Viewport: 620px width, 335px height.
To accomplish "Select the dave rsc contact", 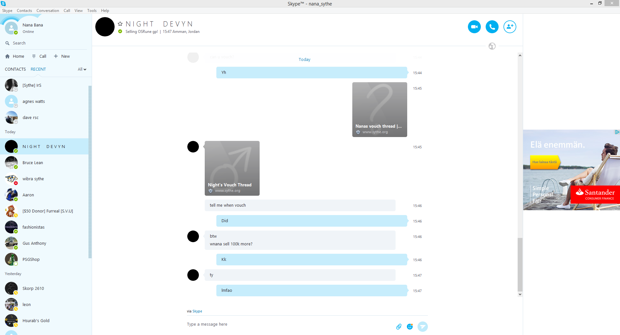I will (x=44, y=117).
